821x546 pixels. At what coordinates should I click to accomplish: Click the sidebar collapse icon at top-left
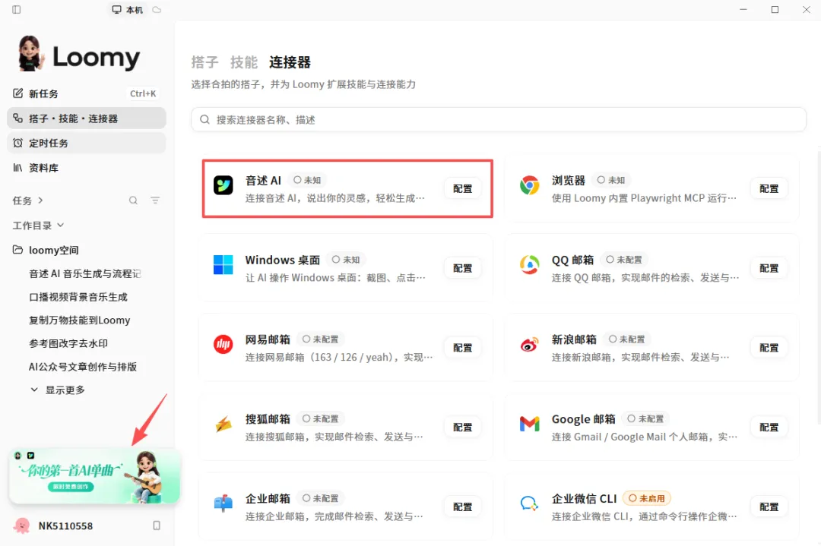click(x=16, y=9)
